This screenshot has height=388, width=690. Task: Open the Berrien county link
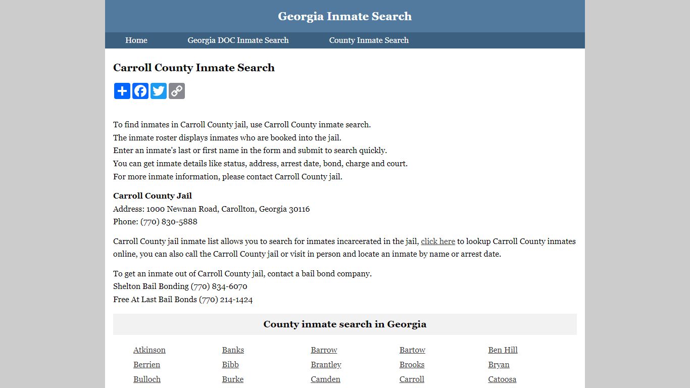146,365
